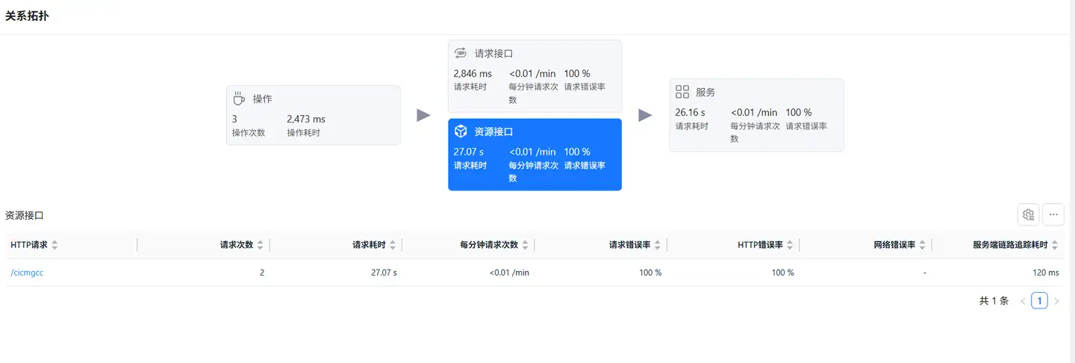Image resolution: width=1075 pixels, height=363 pixels.
Task: Open table column settings gear icon
Action: point(1028,214)
